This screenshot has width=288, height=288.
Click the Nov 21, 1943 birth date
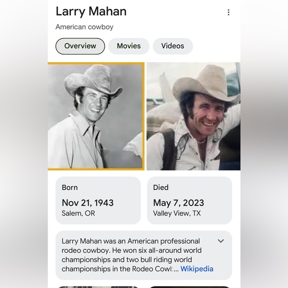pos(87,203)
